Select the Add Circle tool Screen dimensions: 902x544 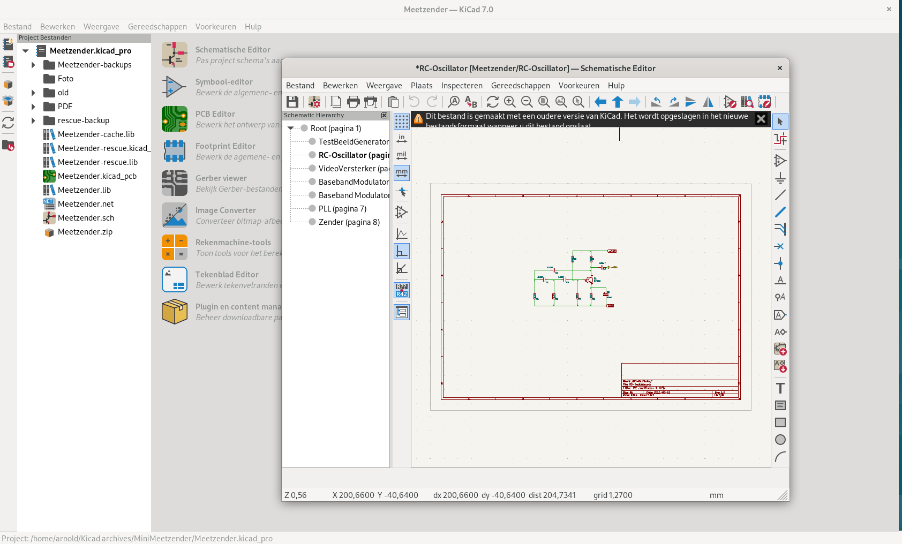(x=780, y=440)
